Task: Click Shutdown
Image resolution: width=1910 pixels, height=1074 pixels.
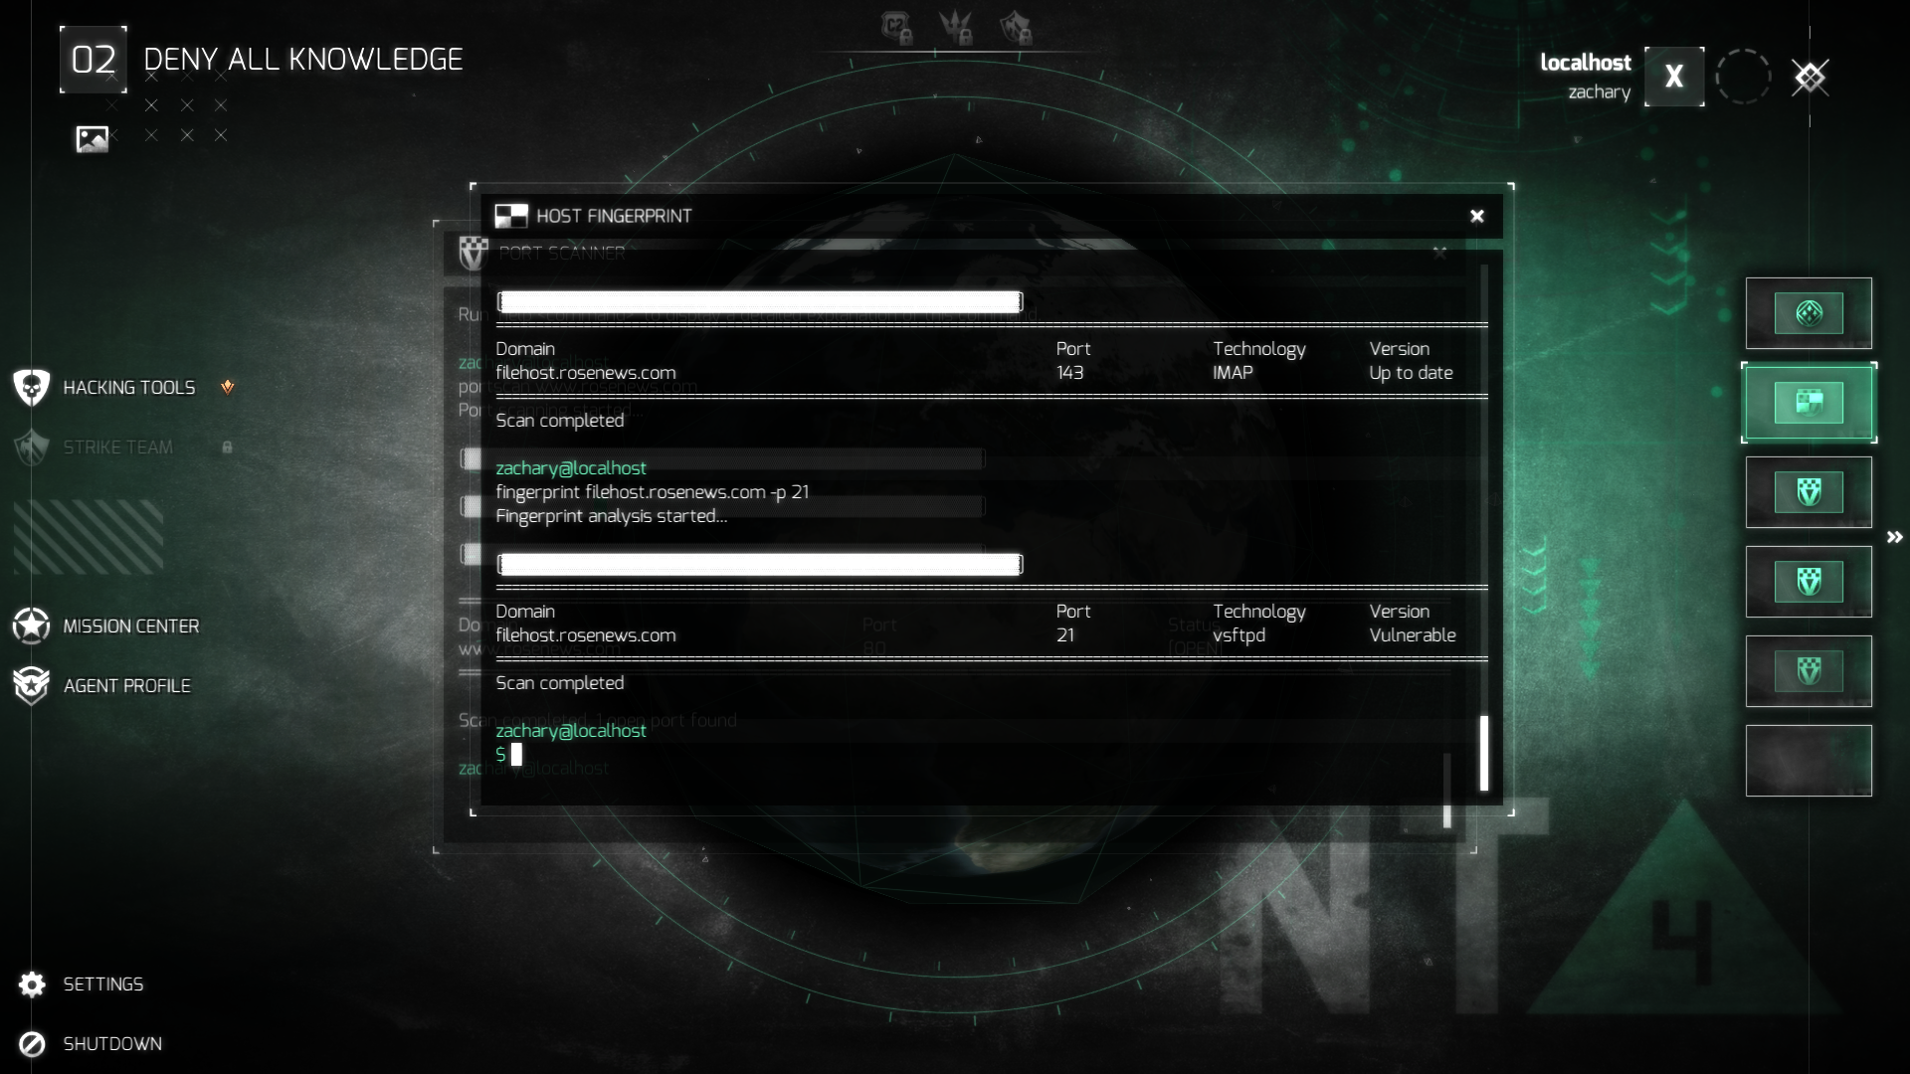Action: (x=111, y=1044)
